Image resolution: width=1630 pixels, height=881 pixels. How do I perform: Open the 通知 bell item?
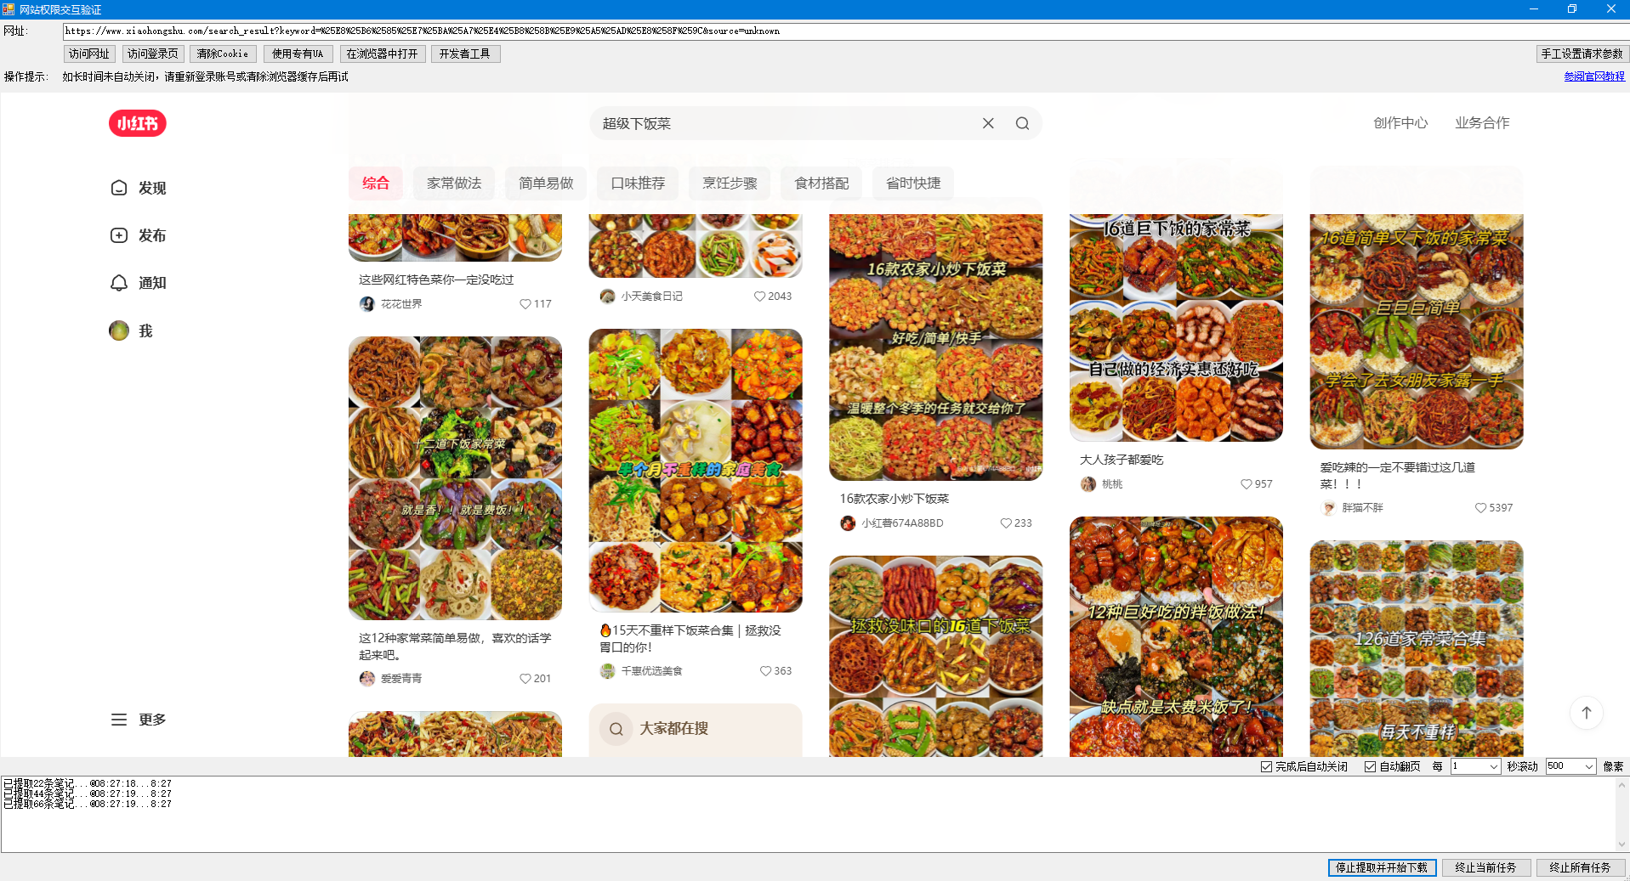(139, 283)
